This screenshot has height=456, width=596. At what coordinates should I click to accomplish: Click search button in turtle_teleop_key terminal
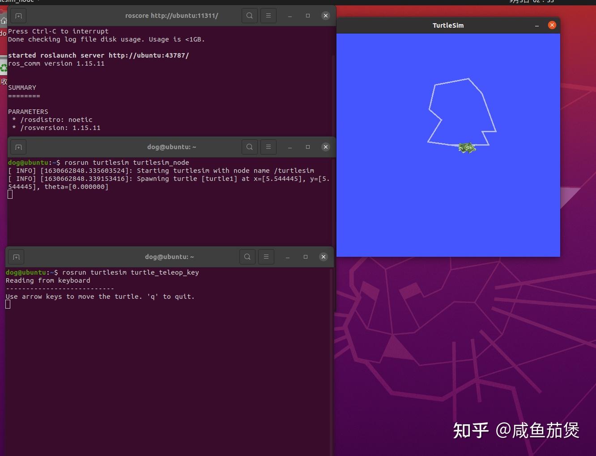[247, 257]
